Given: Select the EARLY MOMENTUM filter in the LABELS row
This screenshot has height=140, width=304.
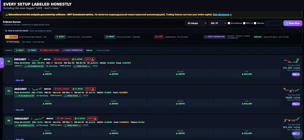Looking at the screenshot, I should coord(73,50).
